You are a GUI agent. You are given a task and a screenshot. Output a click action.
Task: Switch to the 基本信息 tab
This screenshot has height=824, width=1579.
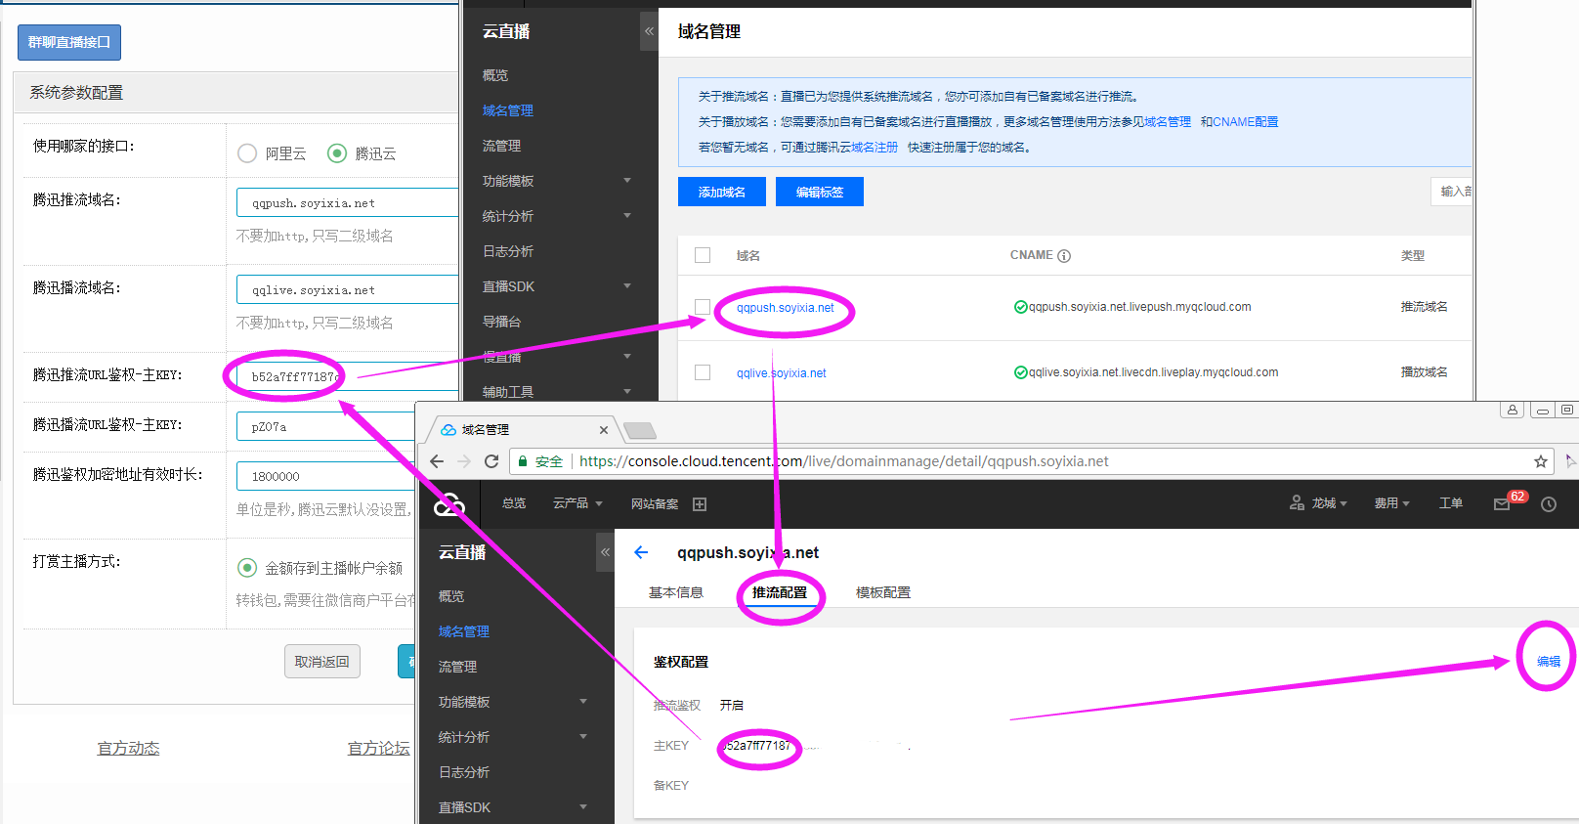coord(675,592)
